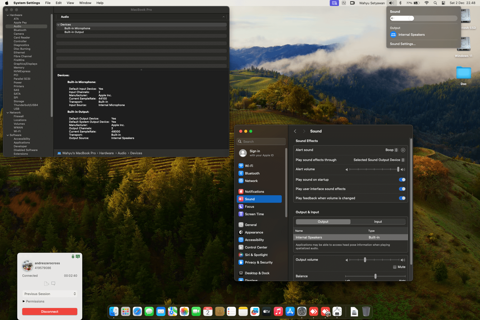Open Notifications in the settings sidebar
This screenshot has width=480, height=320.
click(254, 191)
